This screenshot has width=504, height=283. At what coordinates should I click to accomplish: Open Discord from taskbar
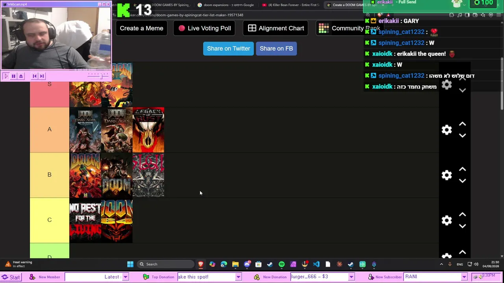click(x=247, y=264)
